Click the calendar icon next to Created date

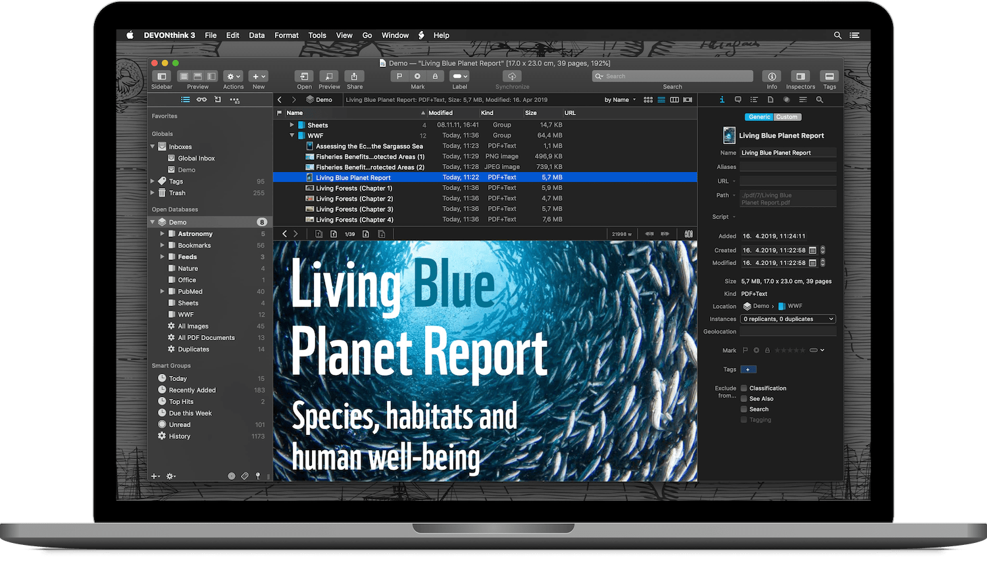pos(813,250)
